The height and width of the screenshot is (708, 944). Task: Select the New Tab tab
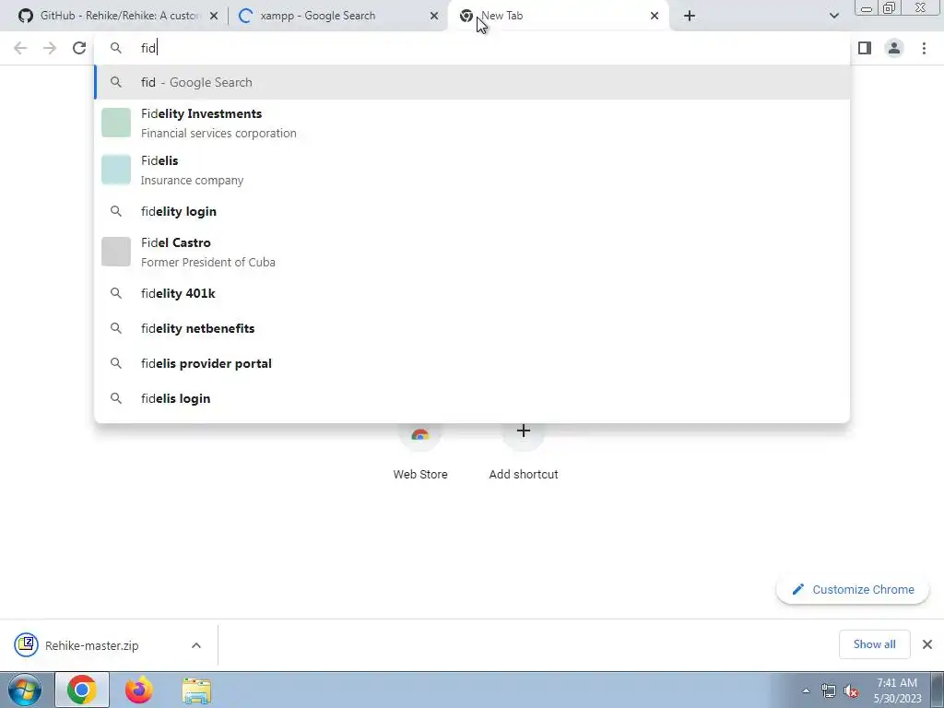pyautogui.click(x=558, y=16)
